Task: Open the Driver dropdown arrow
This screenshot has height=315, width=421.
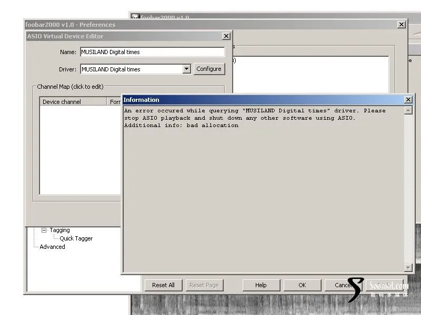Action: click(187, 69)
